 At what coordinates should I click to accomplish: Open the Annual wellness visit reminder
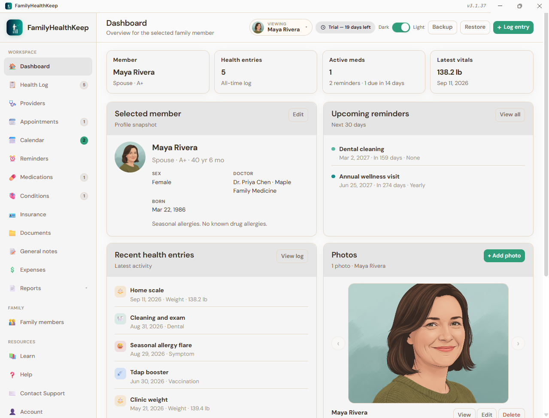(428, 181)
